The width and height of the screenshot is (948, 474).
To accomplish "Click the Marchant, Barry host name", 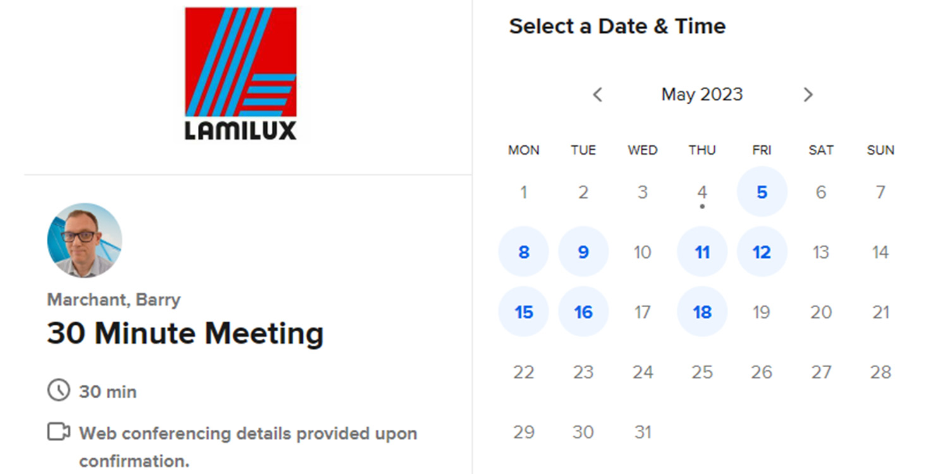I will click(x=114, y=299).
